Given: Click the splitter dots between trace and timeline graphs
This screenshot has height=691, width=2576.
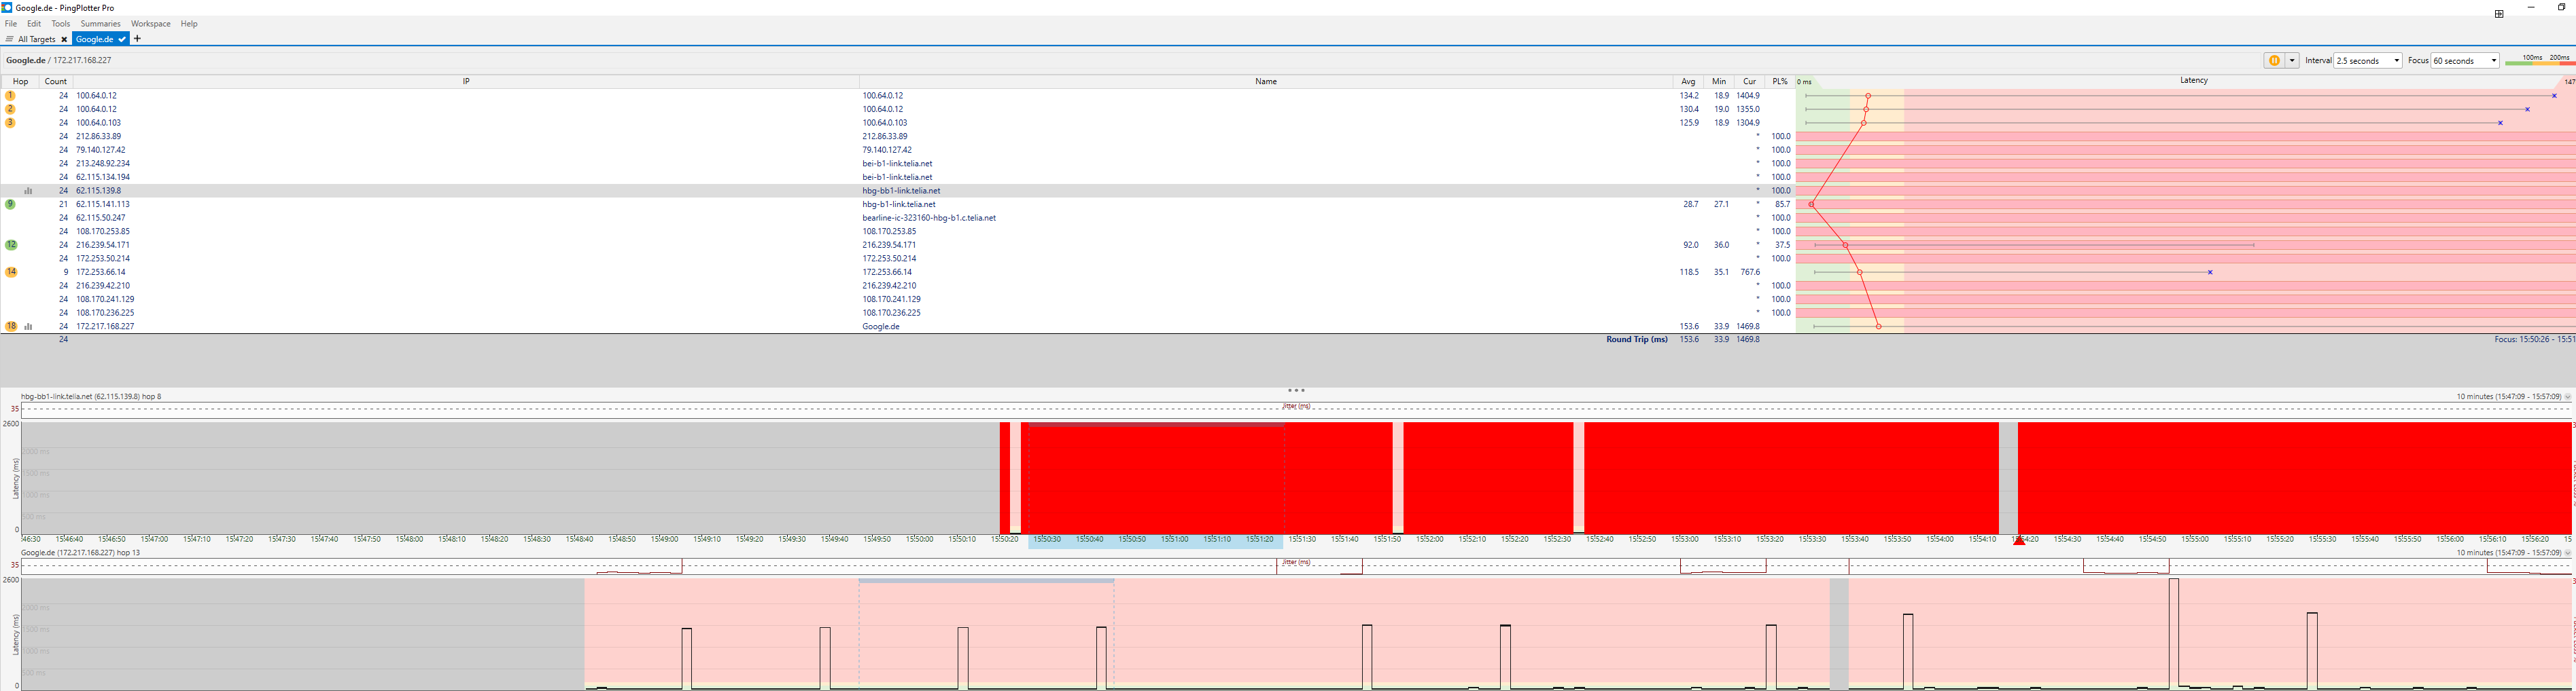Looking at the screenshot, I should pyautogui.click(x=1296, y=390).
